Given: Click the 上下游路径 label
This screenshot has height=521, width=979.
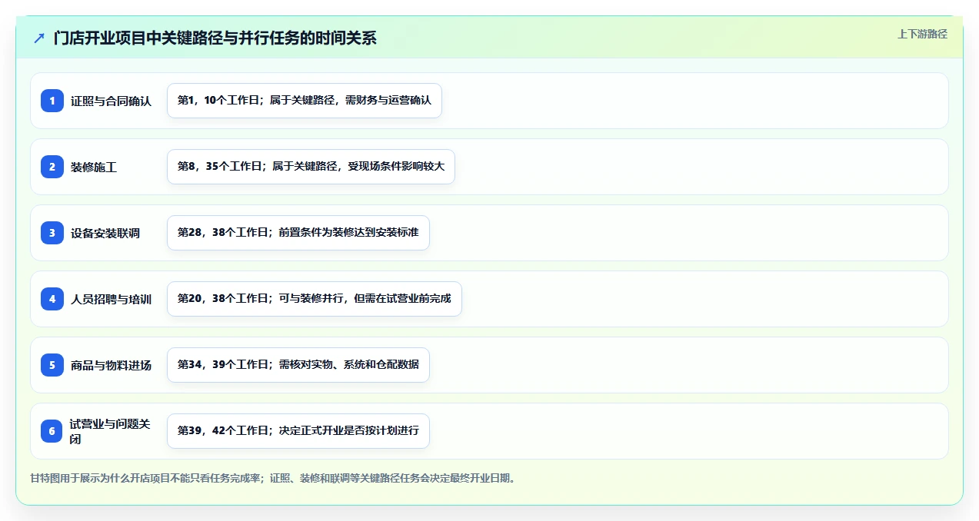Looking at the screenshot, I should [x=922, y=34].
